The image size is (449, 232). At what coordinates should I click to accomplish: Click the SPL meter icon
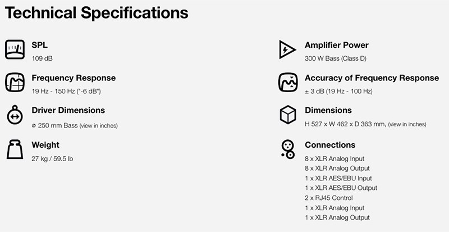pyautogui.click(x=15, y=49)
